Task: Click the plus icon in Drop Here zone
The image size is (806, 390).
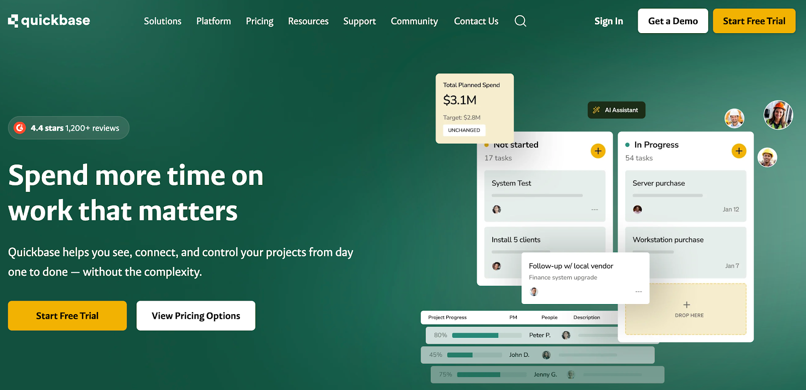Action: 687,305
